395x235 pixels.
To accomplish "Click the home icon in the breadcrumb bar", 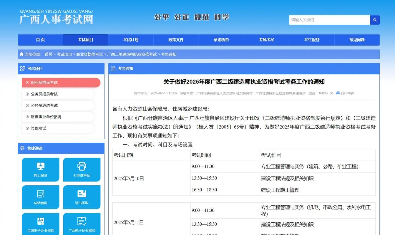I will click(22, 54).
